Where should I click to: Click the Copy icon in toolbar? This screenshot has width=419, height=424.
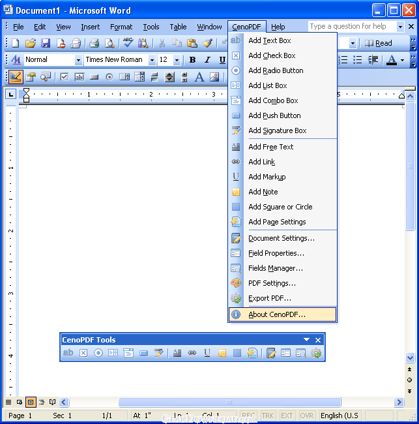(x=177, y=43)
